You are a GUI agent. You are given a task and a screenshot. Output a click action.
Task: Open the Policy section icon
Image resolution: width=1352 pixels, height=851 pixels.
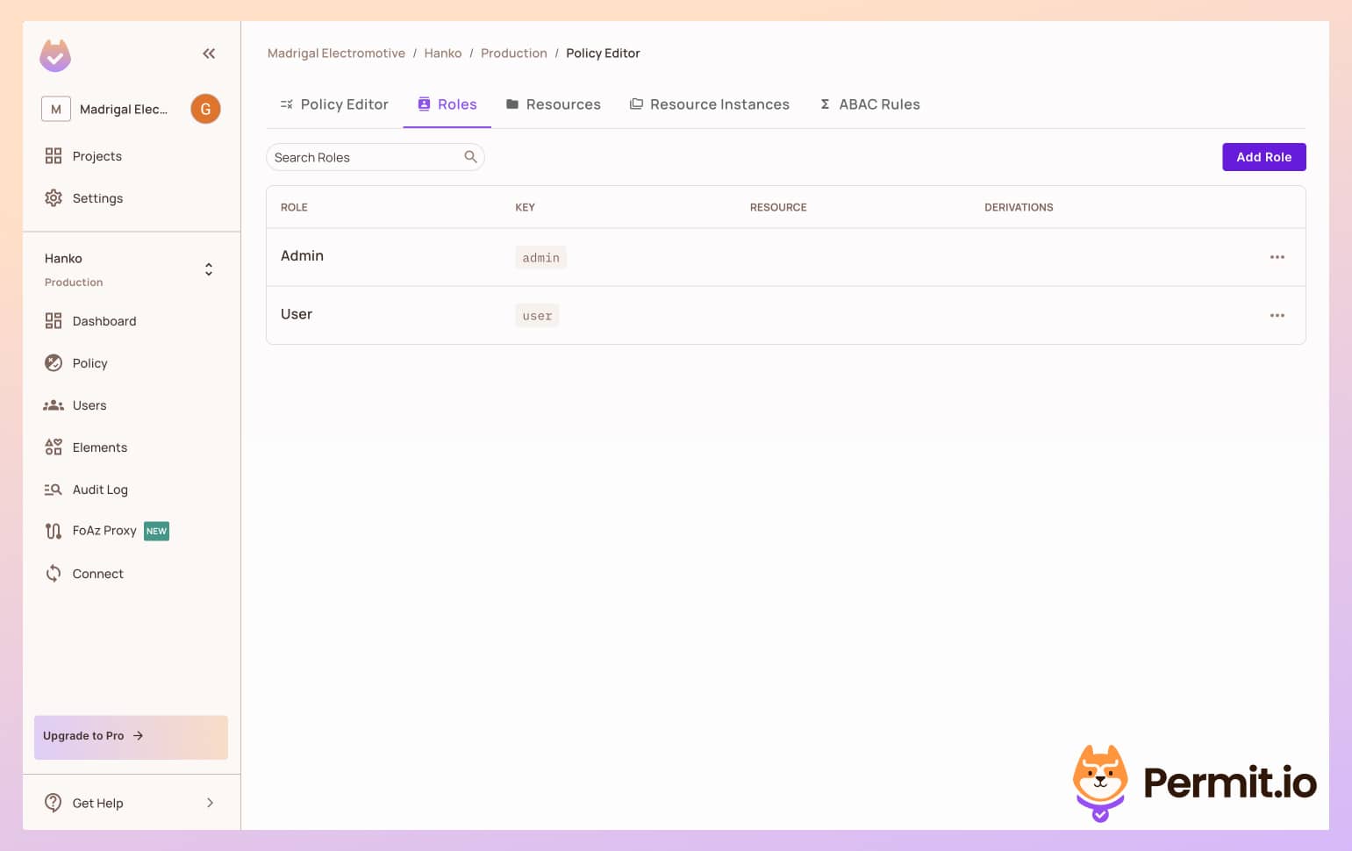pos(54,362)
